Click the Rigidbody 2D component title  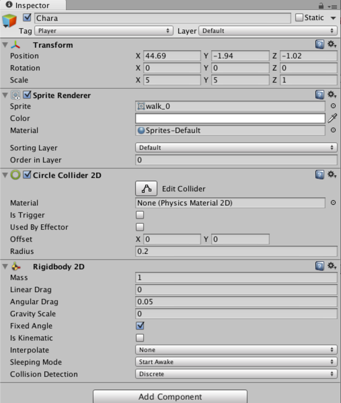click(59, 266)
